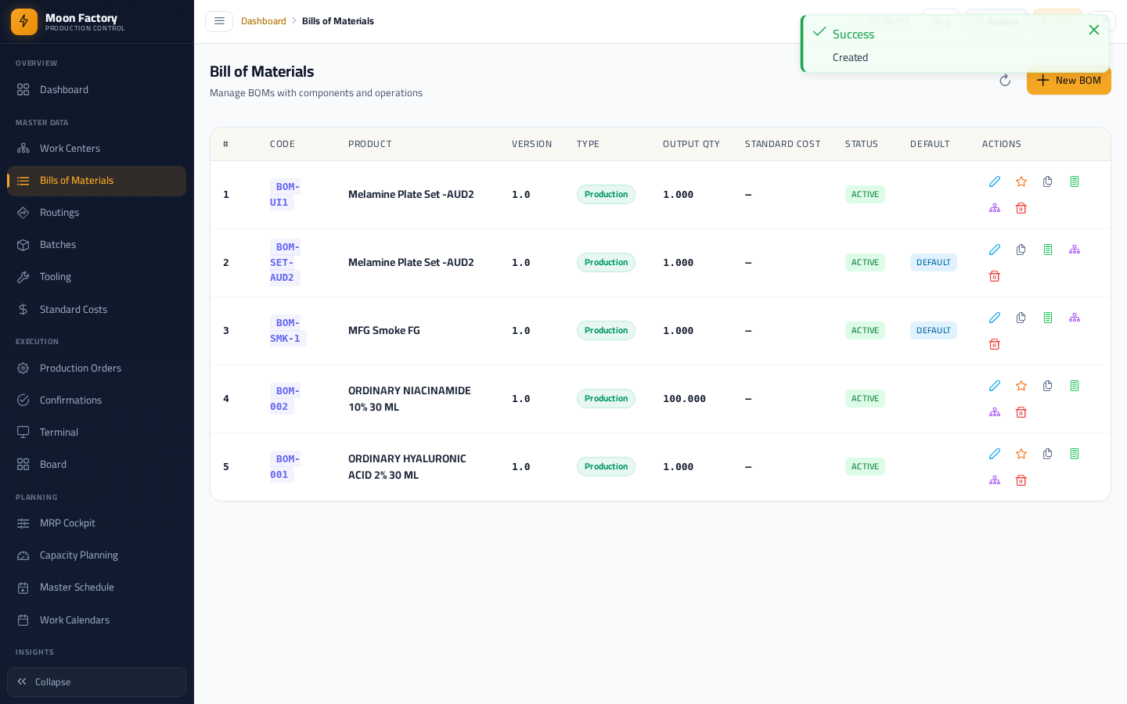The height and width of the screenshot is (704, 1127).
Task: Set BOM-UI1 as default using star icon
Action: coord(1021,181)
